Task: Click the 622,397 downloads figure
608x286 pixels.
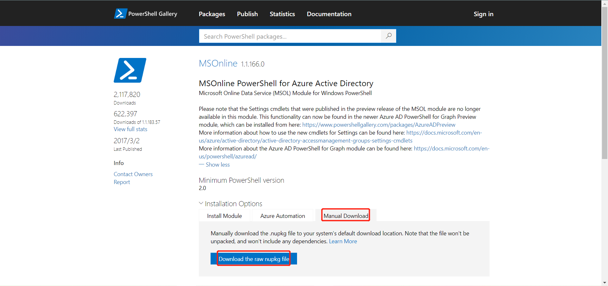Action: [x=125, y=114]
